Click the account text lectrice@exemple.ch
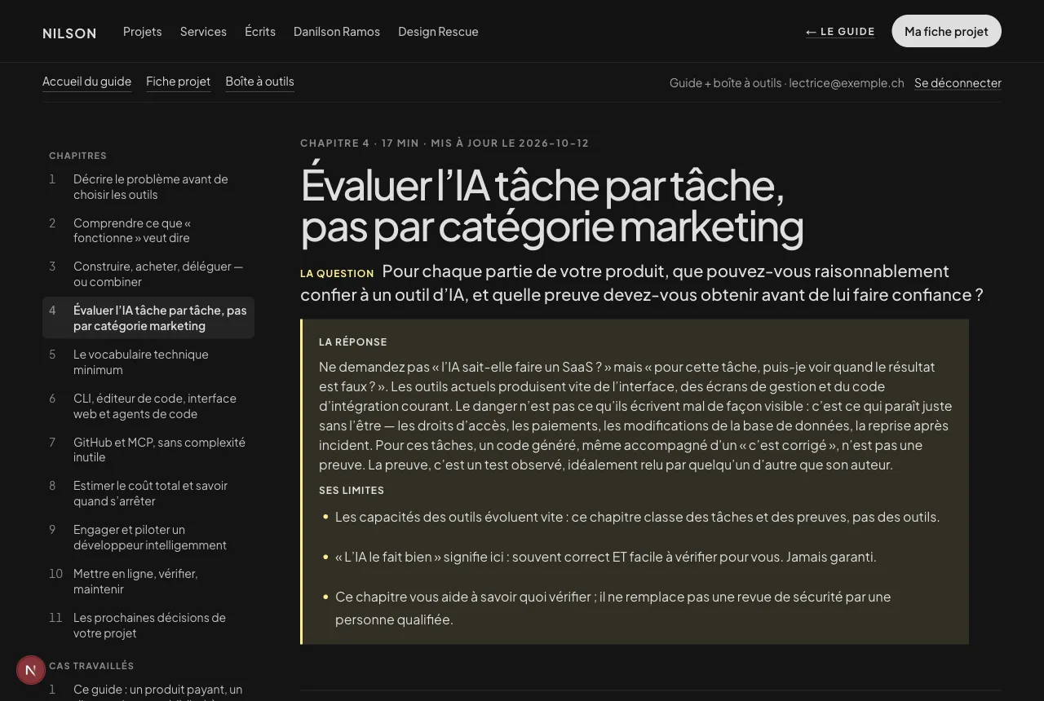The image size is (1044, 701). click(847, 83)
